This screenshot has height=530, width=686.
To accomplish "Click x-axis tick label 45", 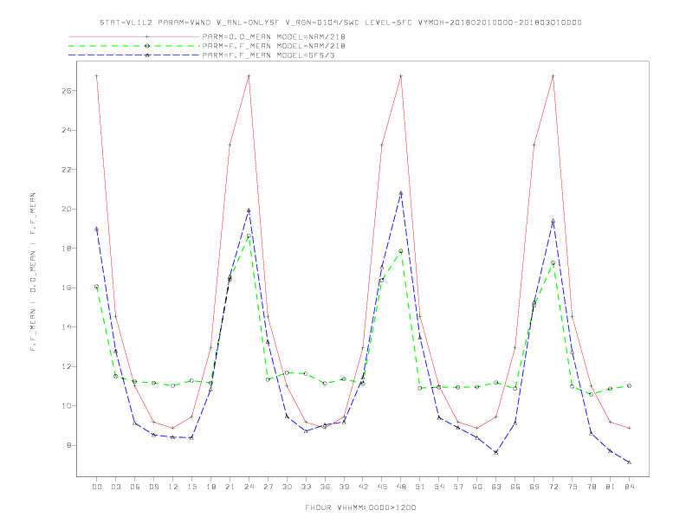I will [x=382, y=487].
